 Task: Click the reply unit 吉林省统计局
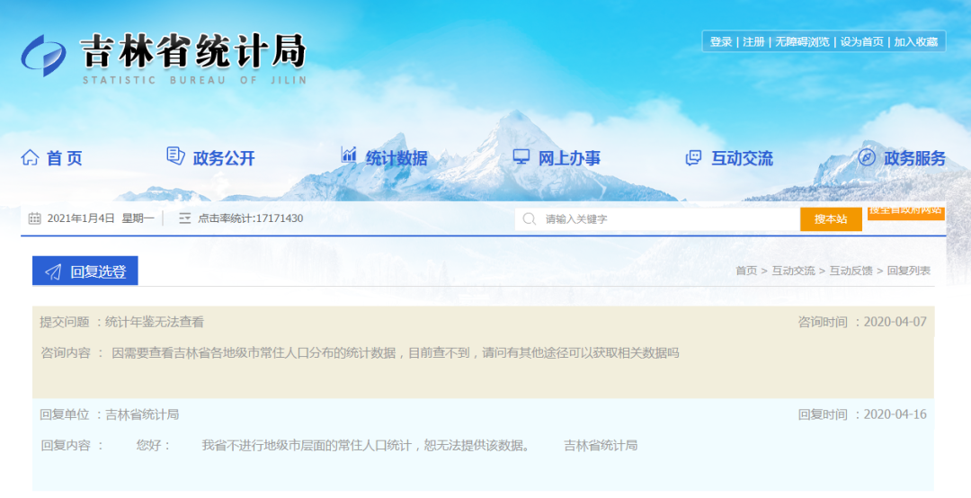(x=142, y=414)
